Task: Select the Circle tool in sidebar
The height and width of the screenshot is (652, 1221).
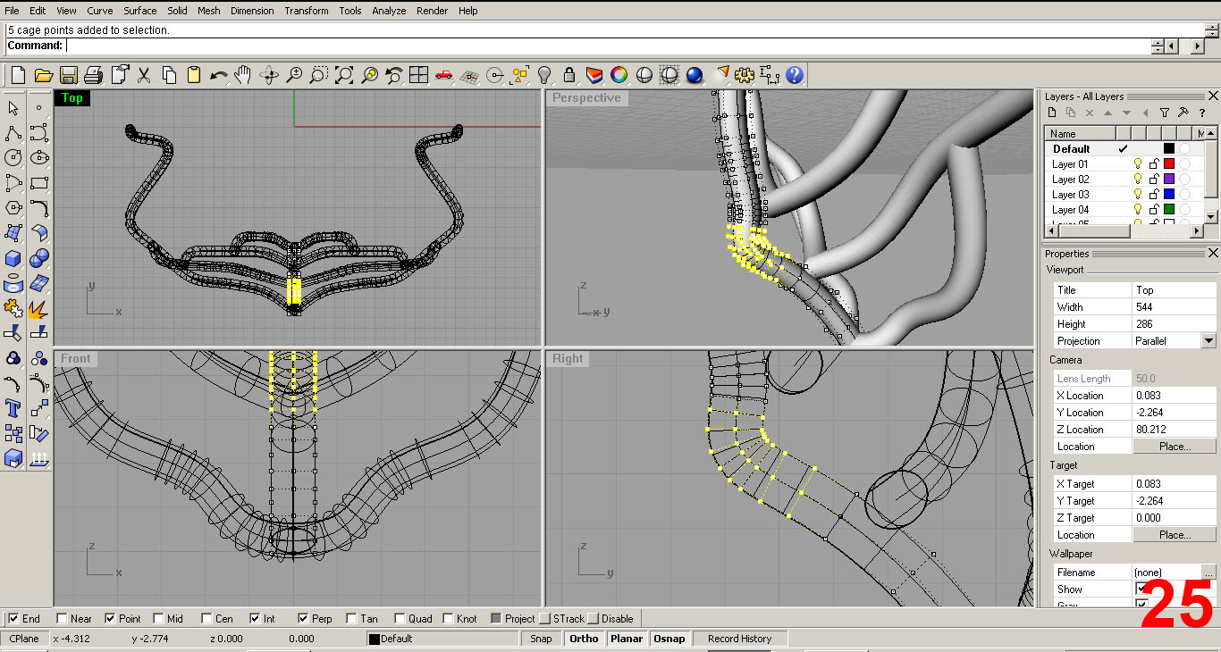Action: click(13, 158)
